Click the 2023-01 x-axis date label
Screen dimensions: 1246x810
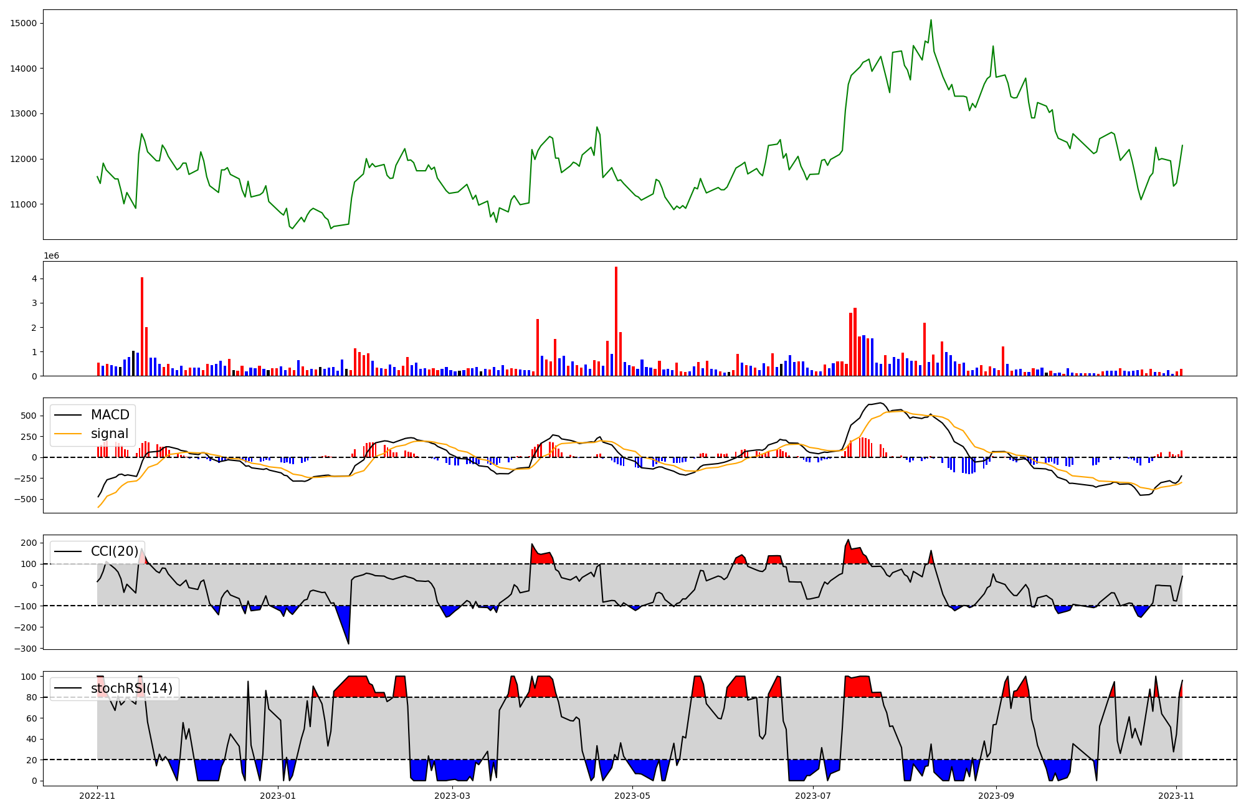278,796
